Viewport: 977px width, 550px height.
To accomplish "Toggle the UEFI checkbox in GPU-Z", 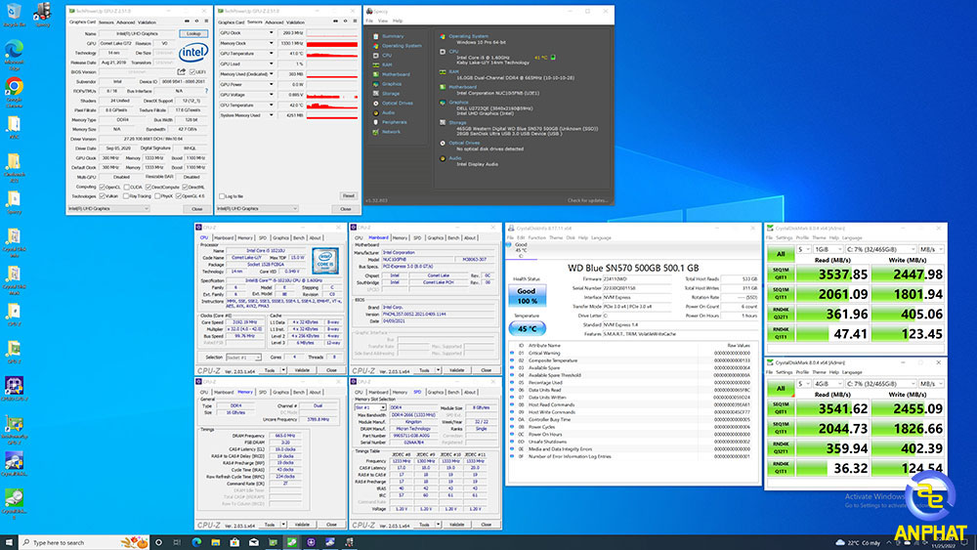I will click(191, 71).
